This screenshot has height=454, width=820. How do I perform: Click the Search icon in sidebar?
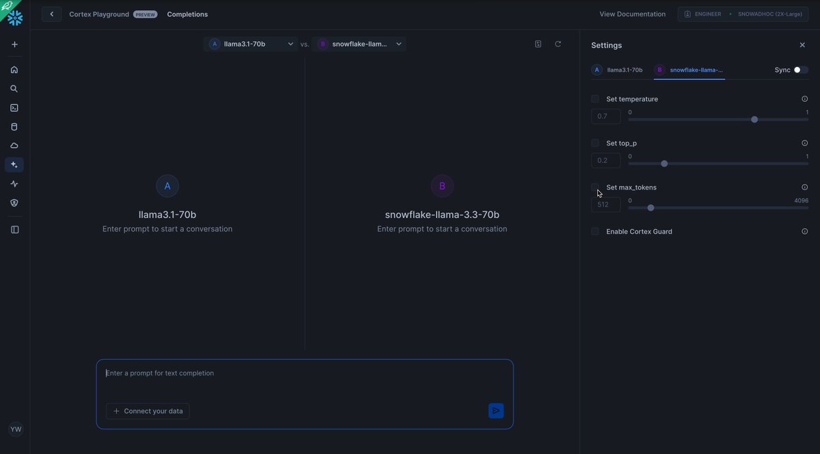(x=14, y=89)
